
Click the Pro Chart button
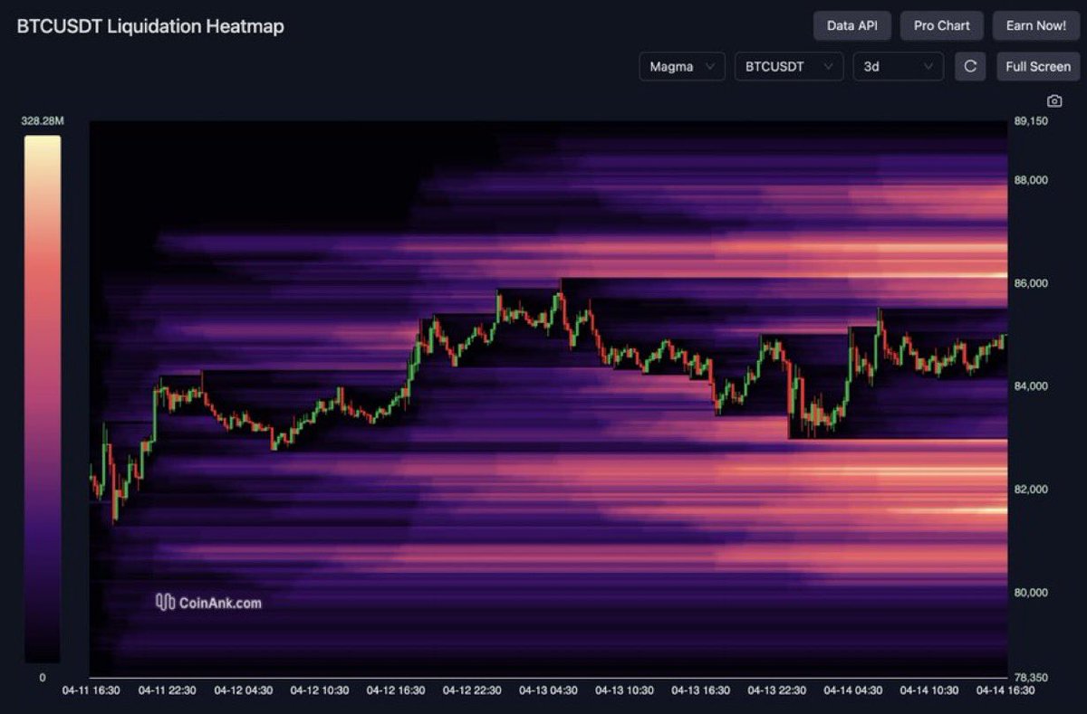941,25
